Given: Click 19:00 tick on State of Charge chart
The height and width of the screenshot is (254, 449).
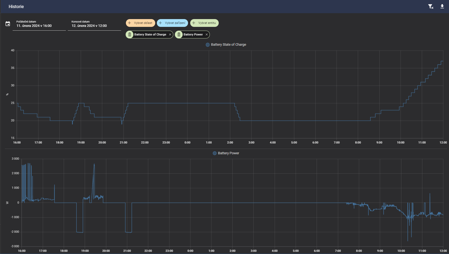Looking at the screenshot, I should pyautogui.click(x=81, y=142).
